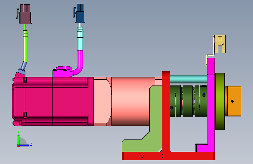Click the green Y axis label
This screenshot has height=164, width=253.
pyautogui.click(x=18, y=131)
